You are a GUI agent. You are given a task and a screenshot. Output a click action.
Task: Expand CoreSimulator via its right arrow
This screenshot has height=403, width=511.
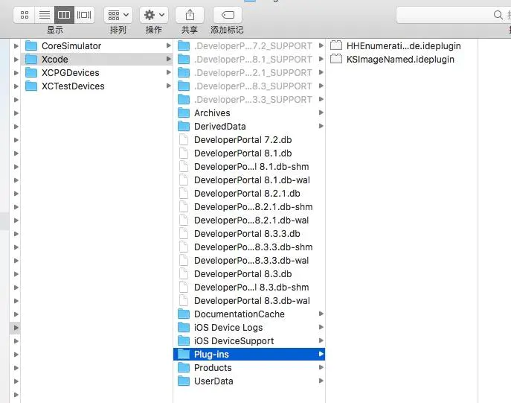point(169,45)
